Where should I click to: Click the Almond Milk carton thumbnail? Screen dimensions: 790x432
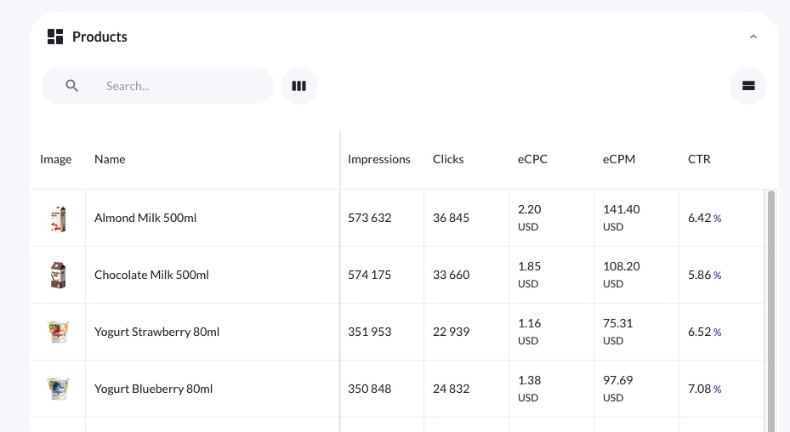tap(58, 219)
